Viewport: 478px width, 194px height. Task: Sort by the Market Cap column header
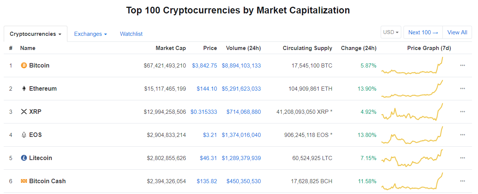pos(171,48)
